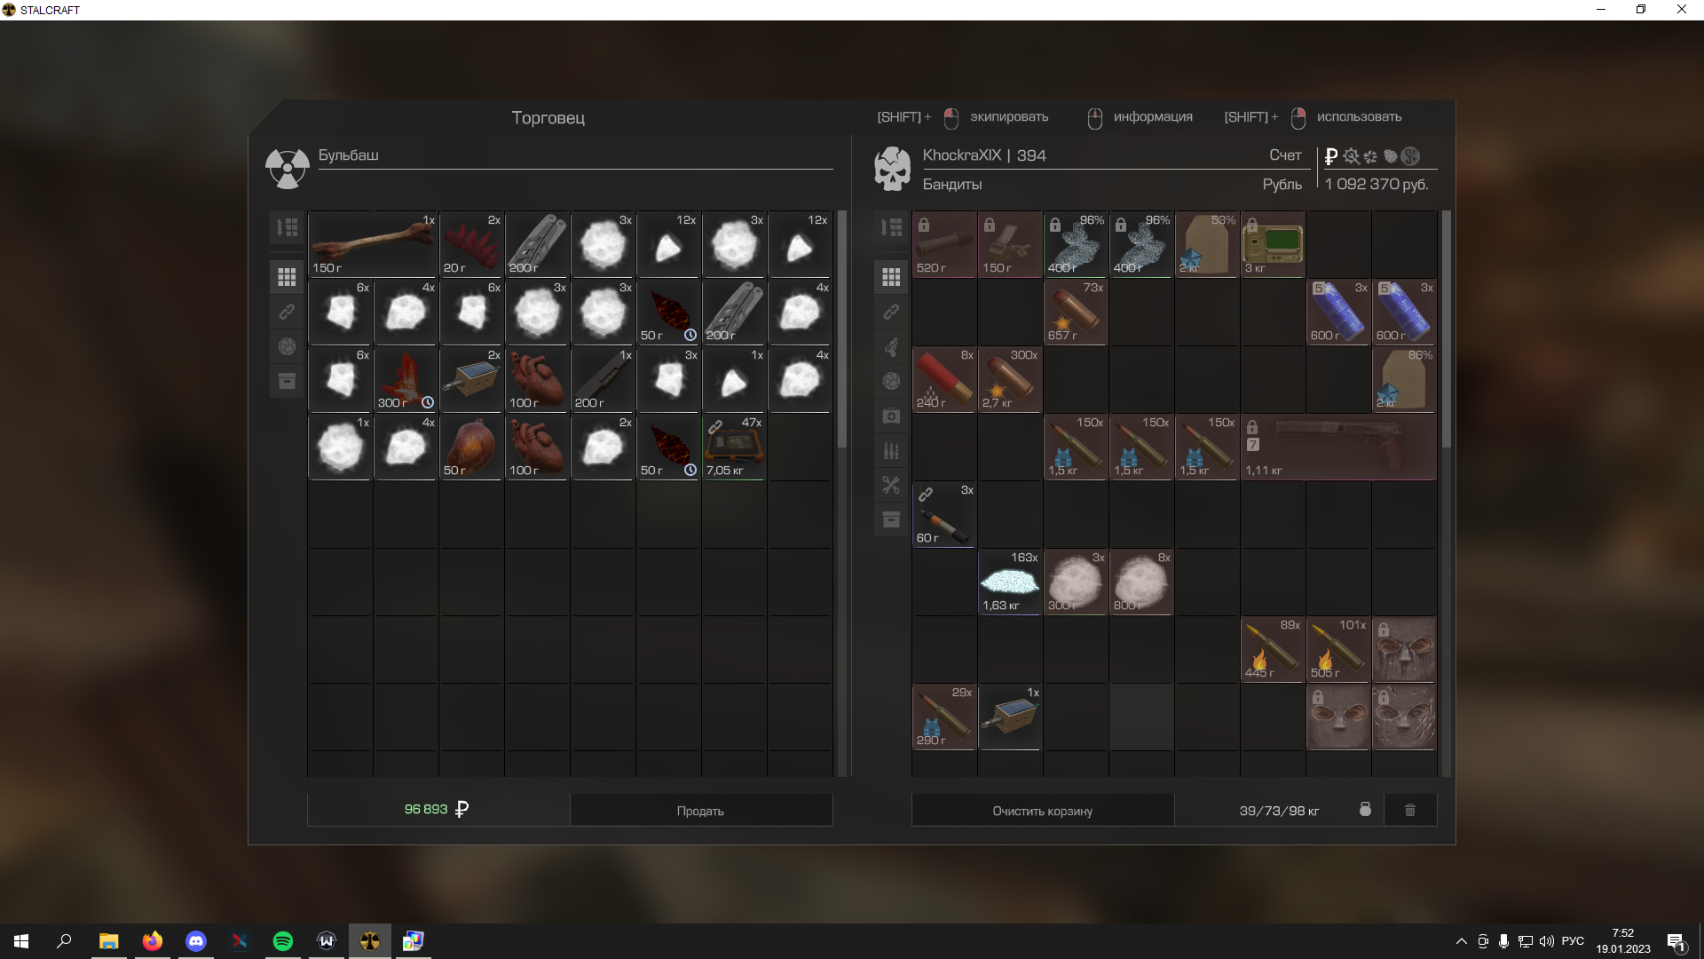Select the red crystal item 300 г
This screenshot has height=959, width=1704.
coord(406,379)
